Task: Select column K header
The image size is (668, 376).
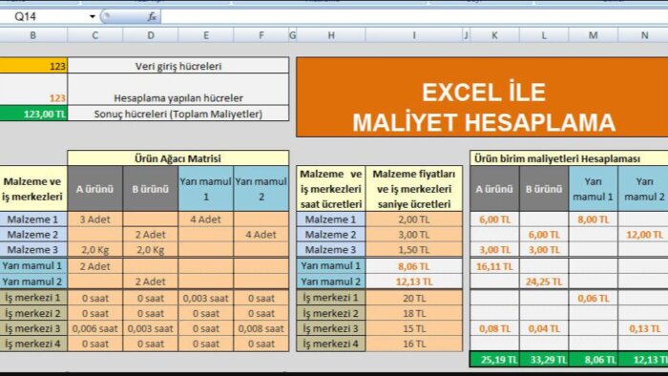Action: point(494,35)
